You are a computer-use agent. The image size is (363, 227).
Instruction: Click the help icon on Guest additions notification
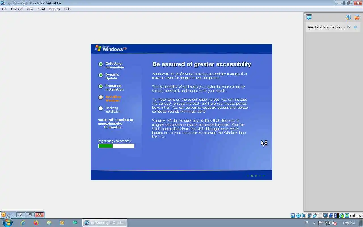pyautogui.click(x=349, y=27)
